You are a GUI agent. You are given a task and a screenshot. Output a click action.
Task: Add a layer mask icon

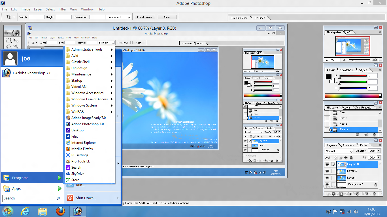click(x=342, y=194)
